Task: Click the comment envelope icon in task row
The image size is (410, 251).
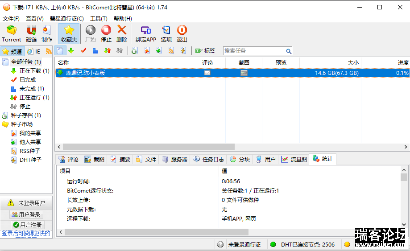Action: [207, 73]
